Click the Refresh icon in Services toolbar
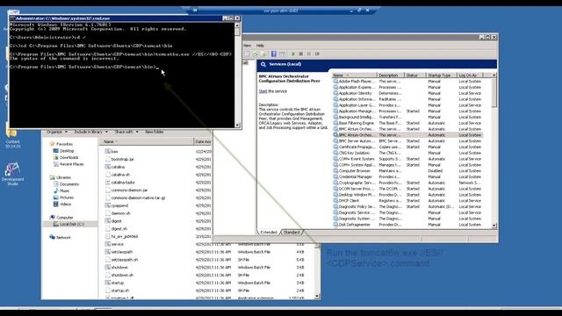Screen dimensions: 562x316 256,54
